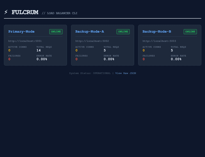205x157 pixels.
Task: Click Backup-Node-B active conns value 0
Action: click(144, 51)
